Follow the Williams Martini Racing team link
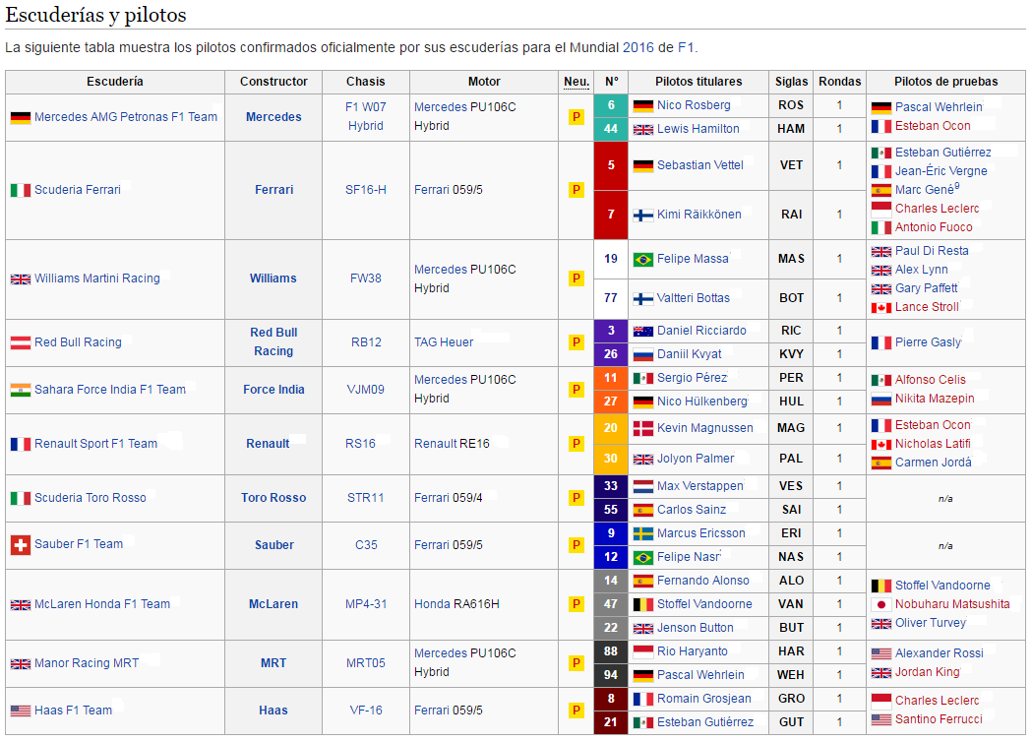The height and width of the screenshot is (742, 1032). (x=96, y=278)
